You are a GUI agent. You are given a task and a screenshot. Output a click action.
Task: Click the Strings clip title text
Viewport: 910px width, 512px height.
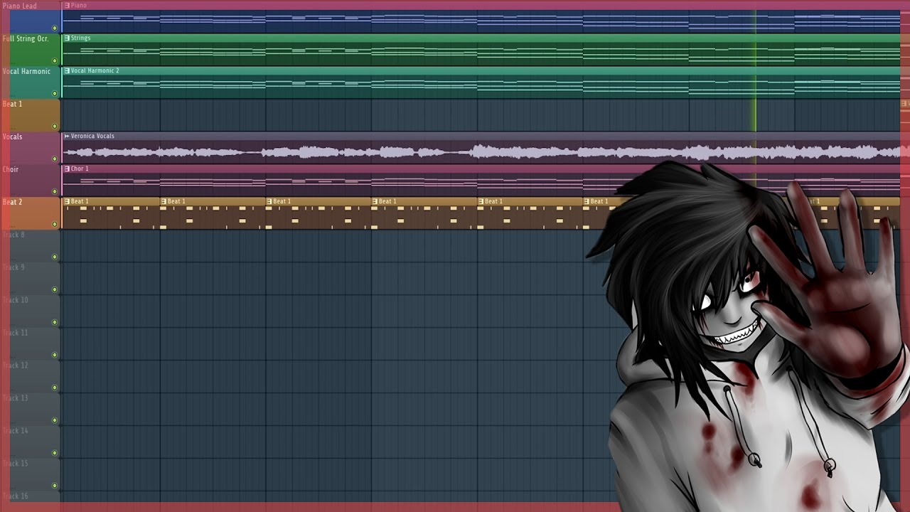click(81, 38)
